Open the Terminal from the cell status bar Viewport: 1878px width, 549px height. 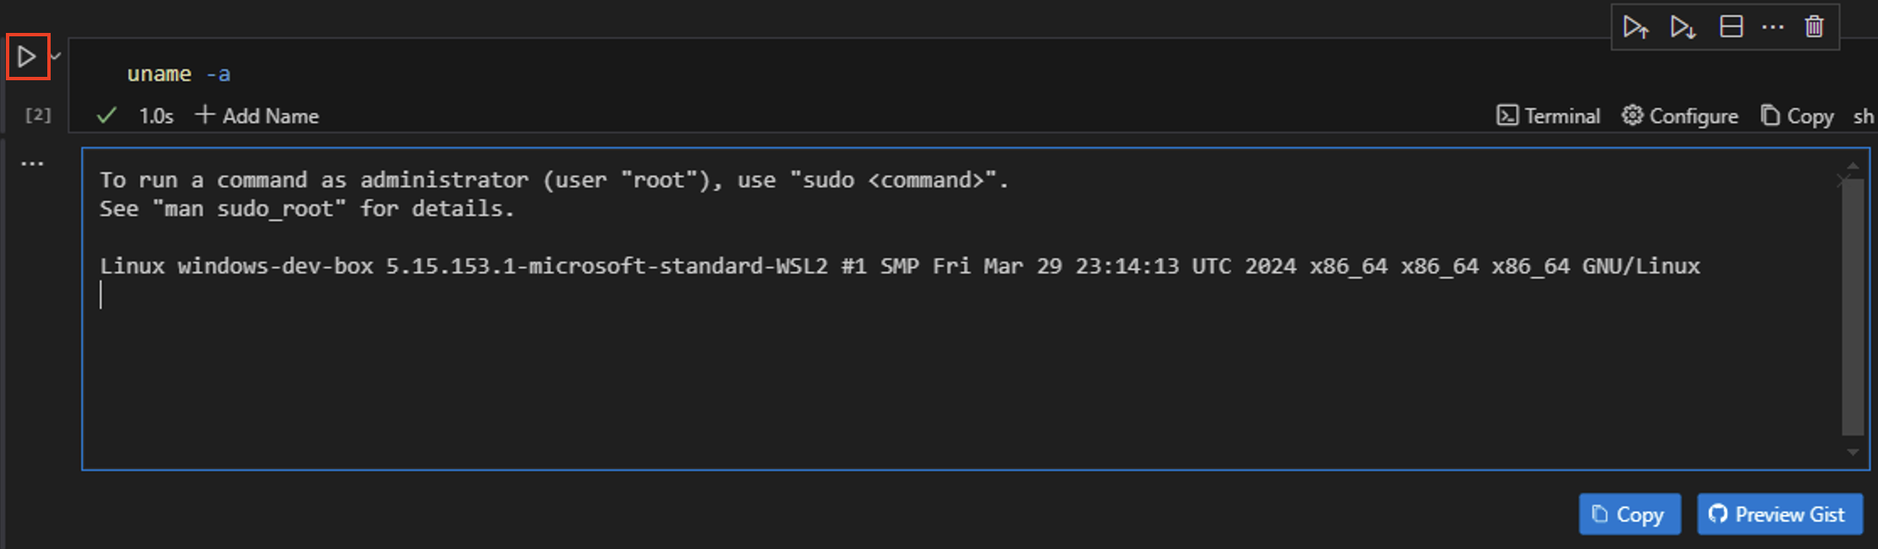click(x=1549, y=116)
